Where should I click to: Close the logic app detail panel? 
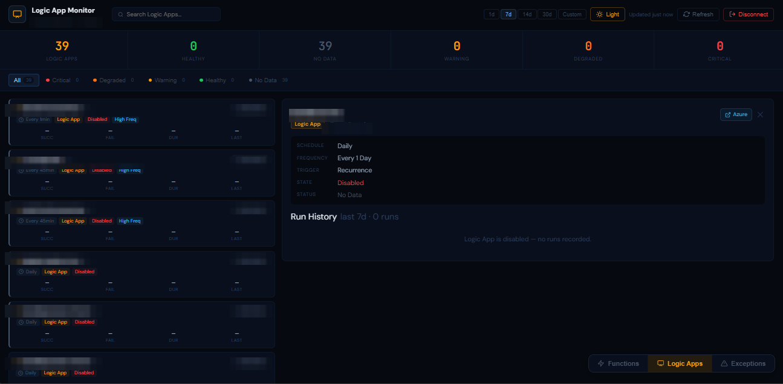tap(761, 114)
